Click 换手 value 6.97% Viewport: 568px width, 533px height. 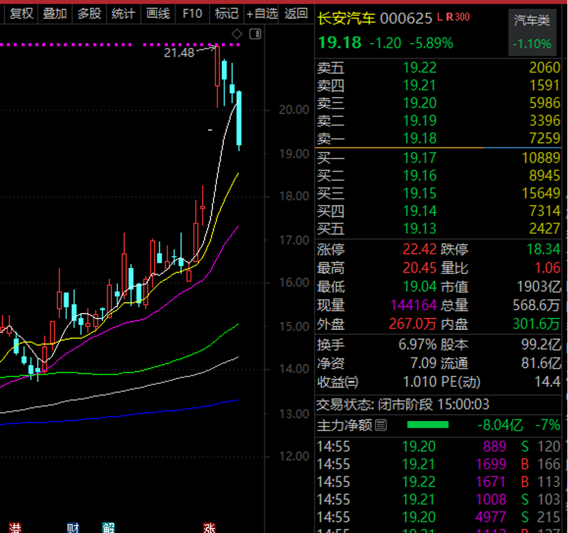tap(418, 345)
